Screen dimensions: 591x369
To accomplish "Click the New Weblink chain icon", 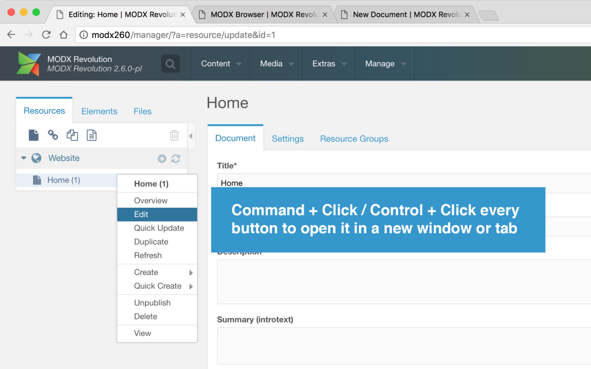I will click(x=53, y=135).
